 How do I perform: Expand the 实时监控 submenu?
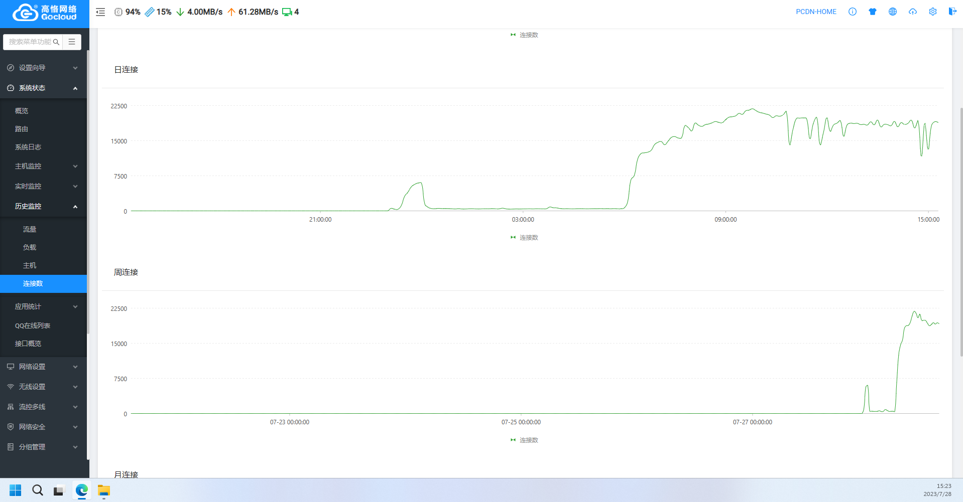tap(43, 186)
